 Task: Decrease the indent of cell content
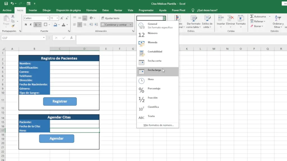[x=91, y=25]
